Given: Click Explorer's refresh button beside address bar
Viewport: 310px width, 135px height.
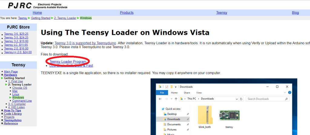Looking at the screenshot, I should [241, 99].
